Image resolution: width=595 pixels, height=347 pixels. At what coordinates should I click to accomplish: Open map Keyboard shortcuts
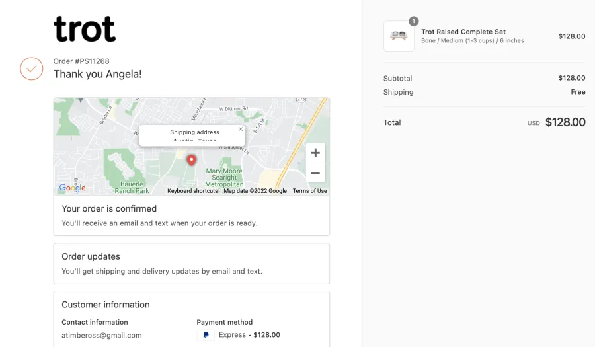pos(192,191)
